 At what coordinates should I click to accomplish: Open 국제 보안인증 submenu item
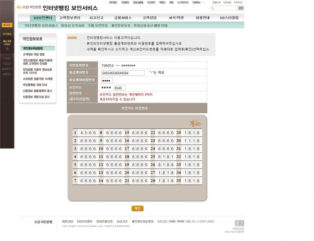coord(98,25)
